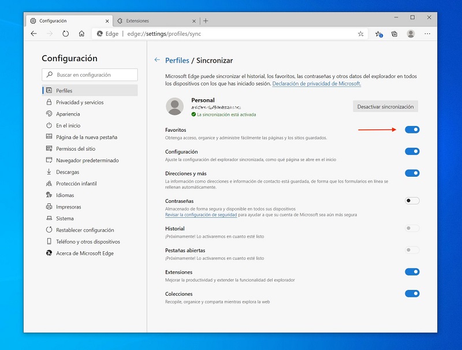Open Navegador predeterminado settings
This screenshot has width=462, height=350.
pos(90,160)
